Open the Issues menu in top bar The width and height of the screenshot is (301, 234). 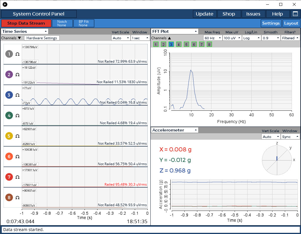coord(253,14)
